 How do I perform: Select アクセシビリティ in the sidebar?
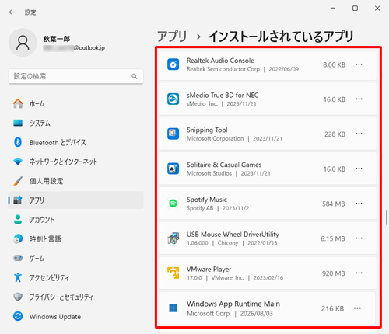[x=75, y=277]
